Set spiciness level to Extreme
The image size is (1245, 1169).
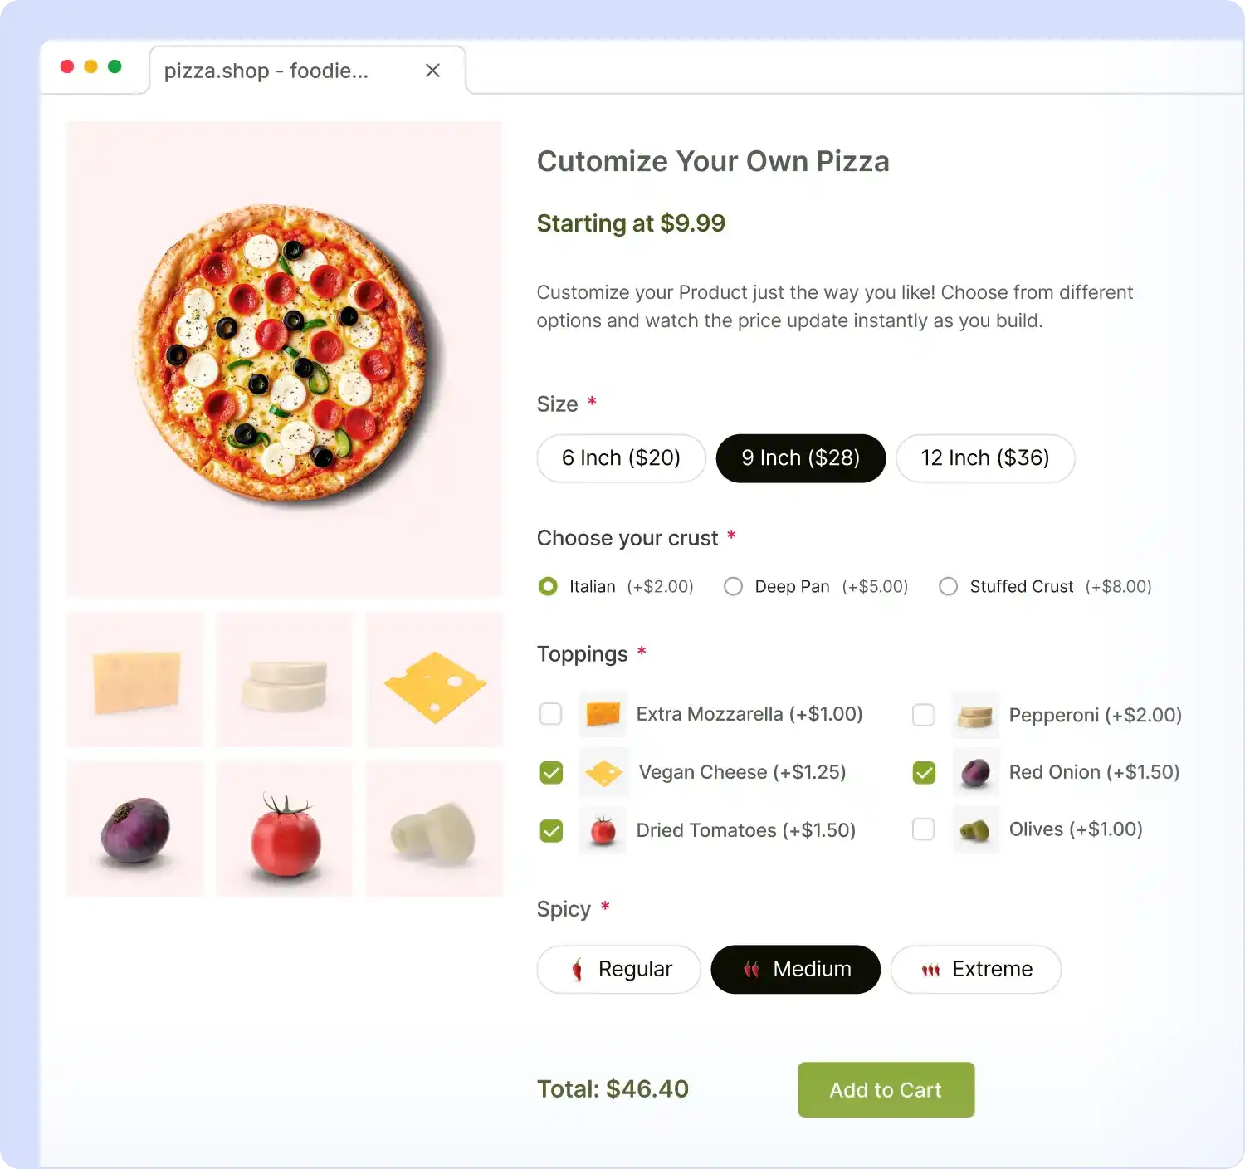click(x=976, y=969)
